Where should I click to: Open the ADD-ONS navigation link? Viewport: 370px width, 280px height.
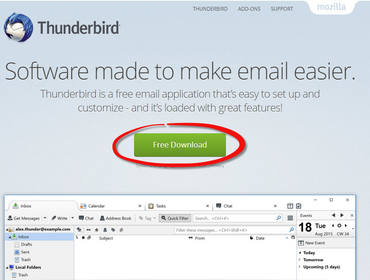(249, 9)
